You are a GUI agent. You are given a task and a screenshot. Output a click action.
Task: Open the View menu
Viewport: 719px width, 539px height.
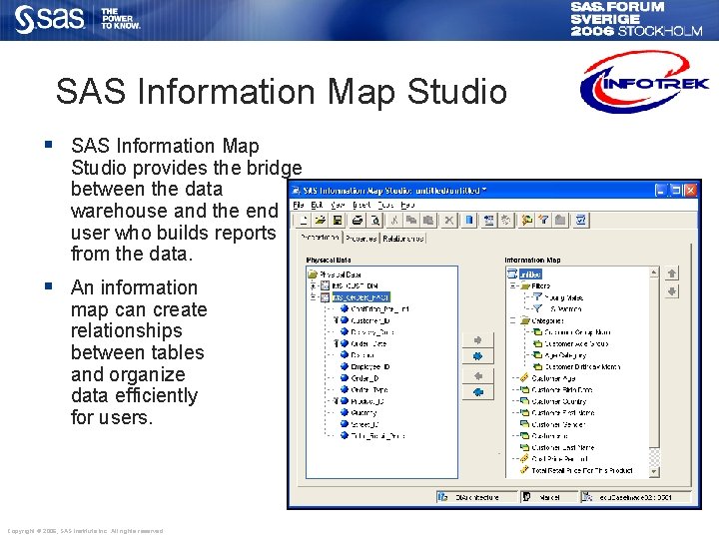click(338, 205)
